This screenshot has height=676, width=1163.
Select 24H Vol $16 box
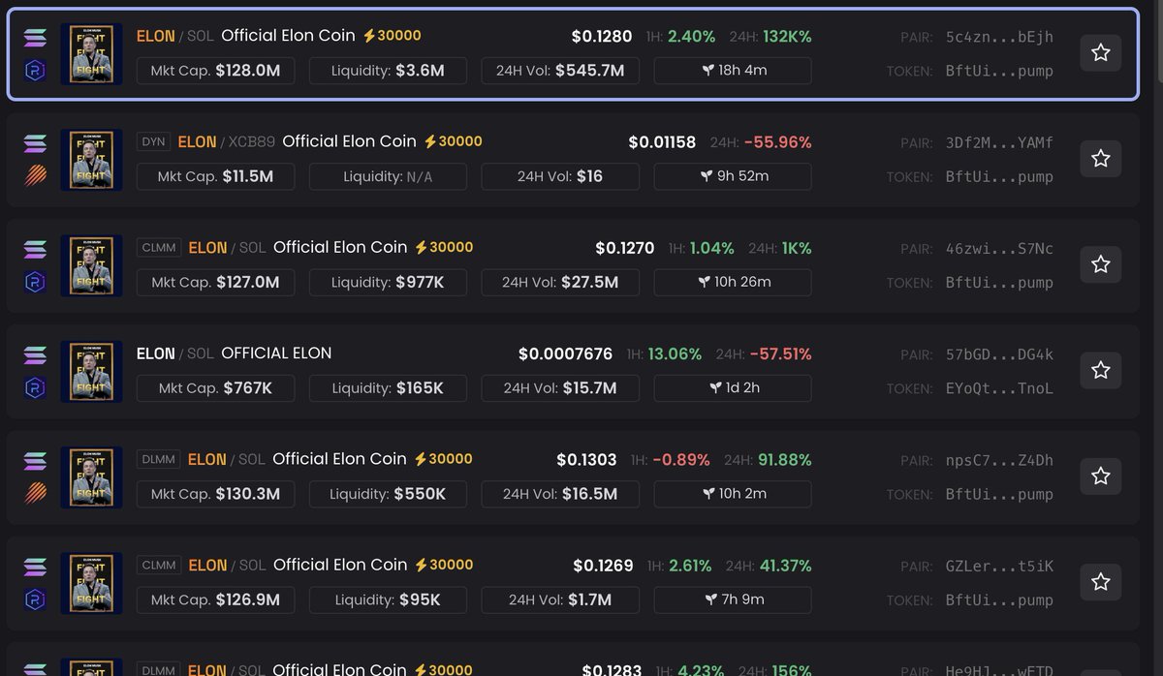click(560, 176)
